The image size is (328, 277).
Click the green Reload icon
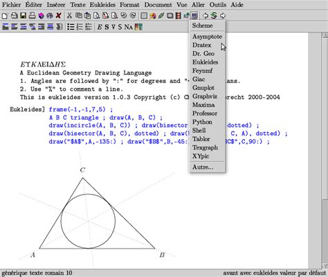214,16
